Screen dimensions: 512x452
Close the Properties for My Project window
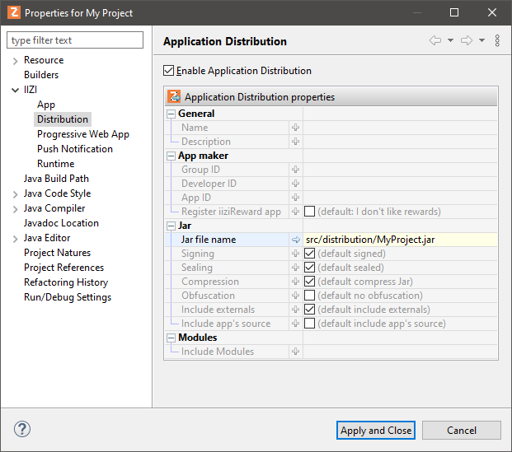[x=492, y=12]
